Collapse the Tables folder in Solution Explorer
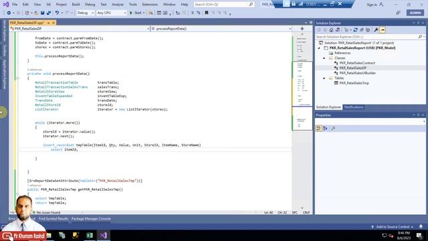The height and width of the screenshot is (241, 428). (324, 78)
